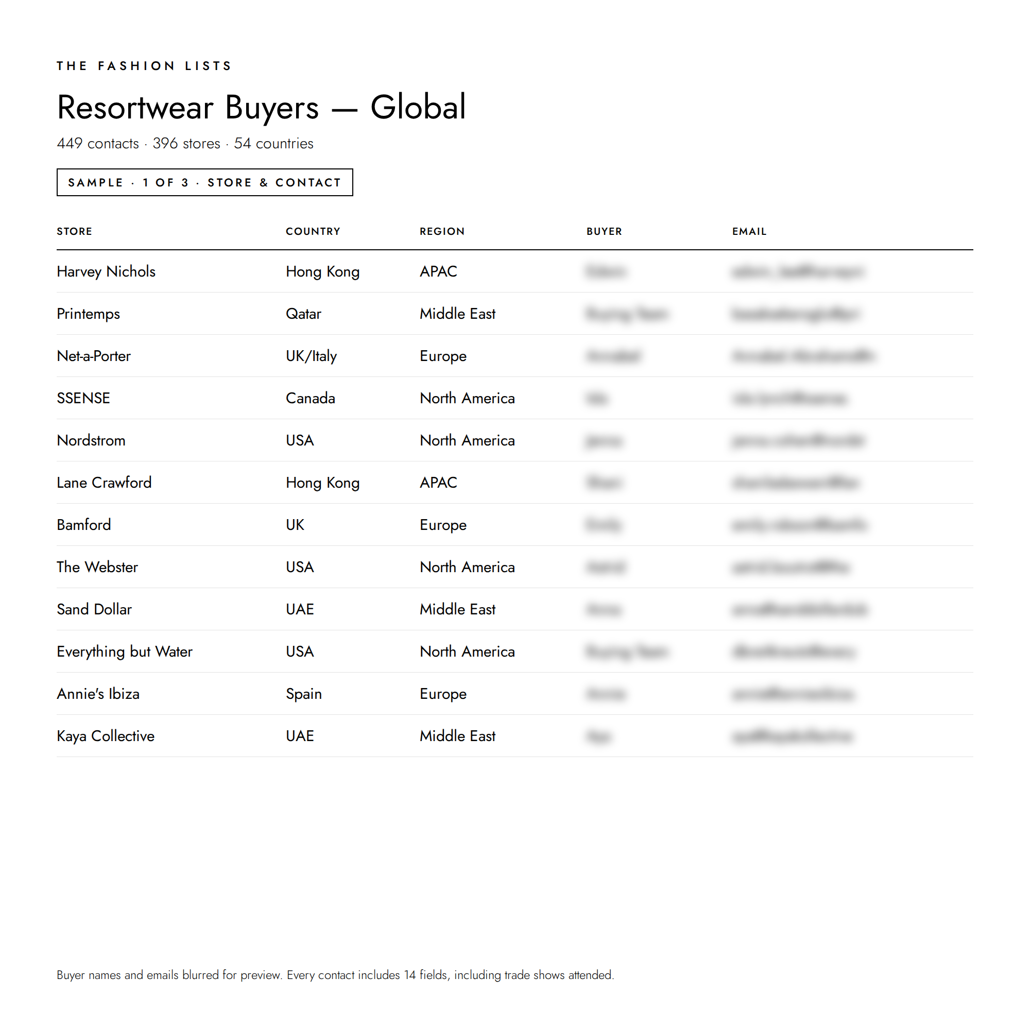Click the 'Resortwear Buyers — Global' title
The width and height of the screenshot is (1030, 1030).
262,107
